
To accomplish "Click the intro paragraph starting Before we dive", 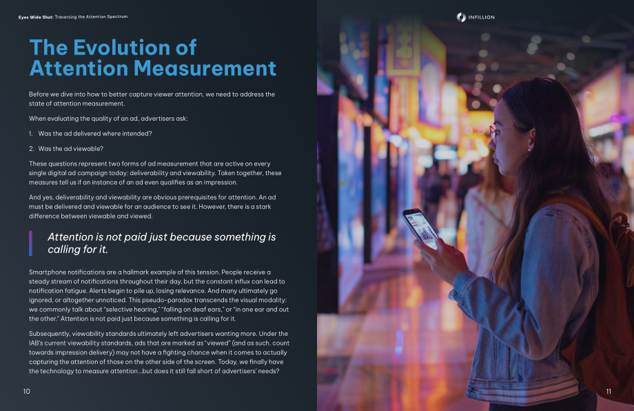I will click(x=152, y=99).
